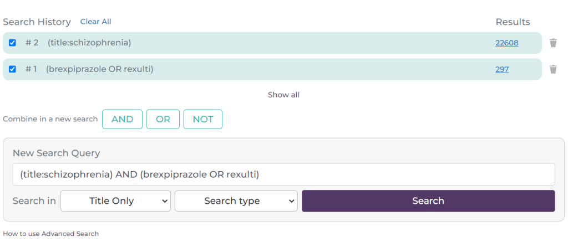Delete search #2 using trash icon
Viewport: 568px width, 242px height.
[x=553, y=43]
